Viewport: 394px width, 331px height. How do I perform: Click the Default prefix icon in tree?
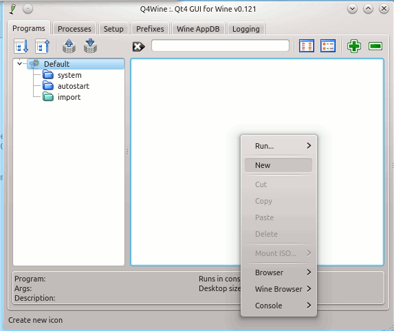click(x=34, y=64)
